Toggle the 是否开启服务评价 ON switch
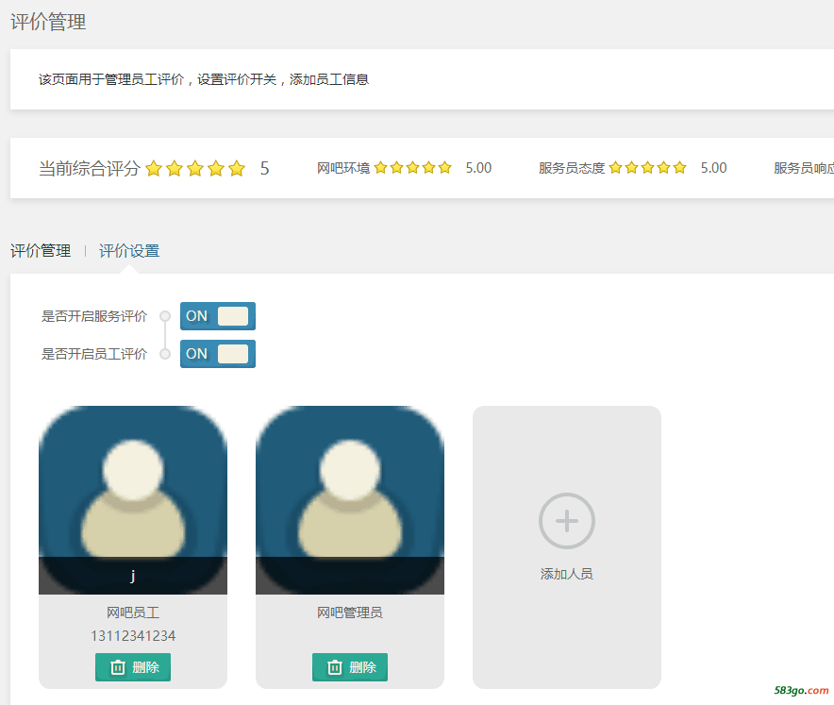Viewport: 834px width, 705px height. tap(218, 316)
